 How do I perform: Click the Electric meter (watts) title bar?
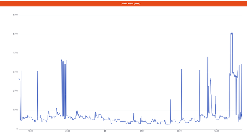tap(124, 4)
